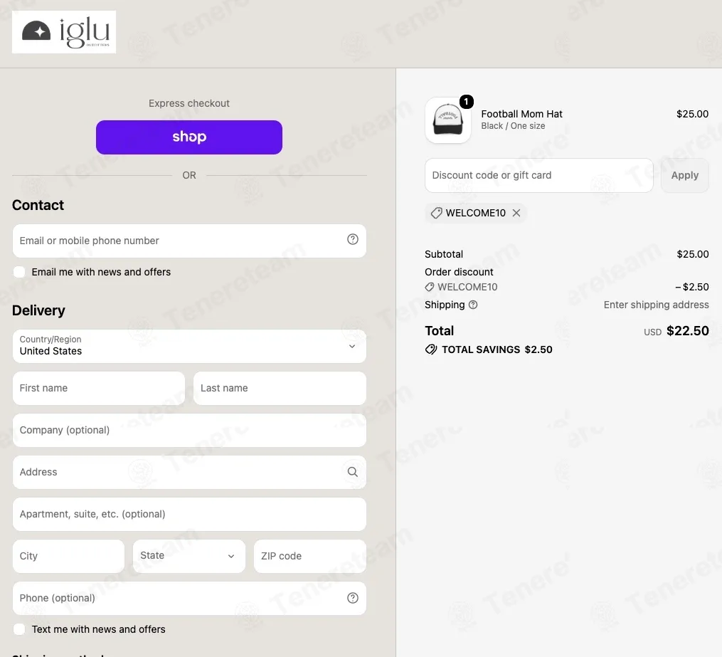The width and height of the screenshot is (722, 657).
Task: Pay with Shop express checkout button
Action: (189, 137)
